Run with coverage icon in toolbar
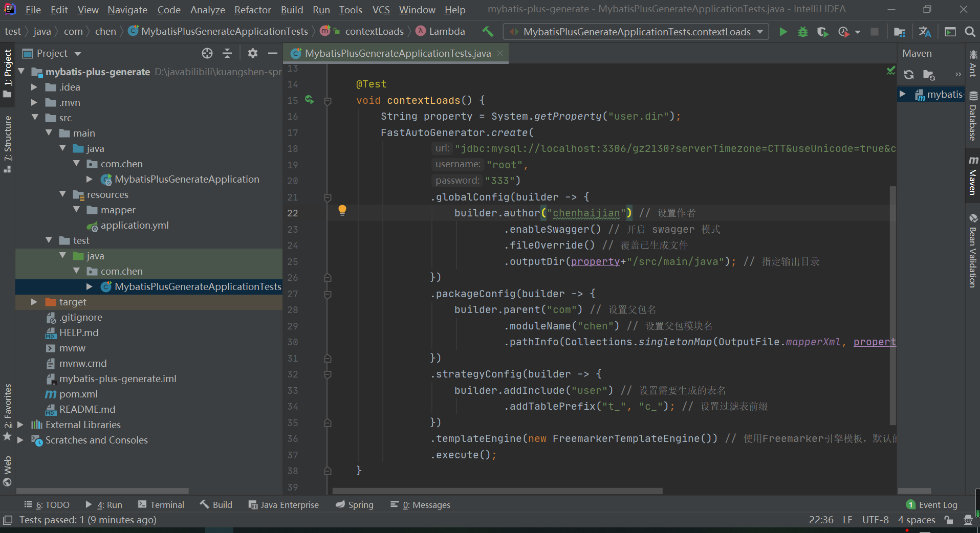Image resolution: width=980 pixels, height=533 pixels. [823, 32]
